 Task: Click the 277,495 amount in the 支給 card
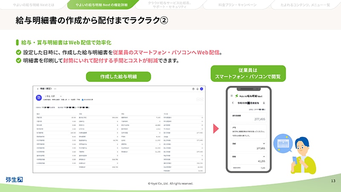tap(261, 148)
